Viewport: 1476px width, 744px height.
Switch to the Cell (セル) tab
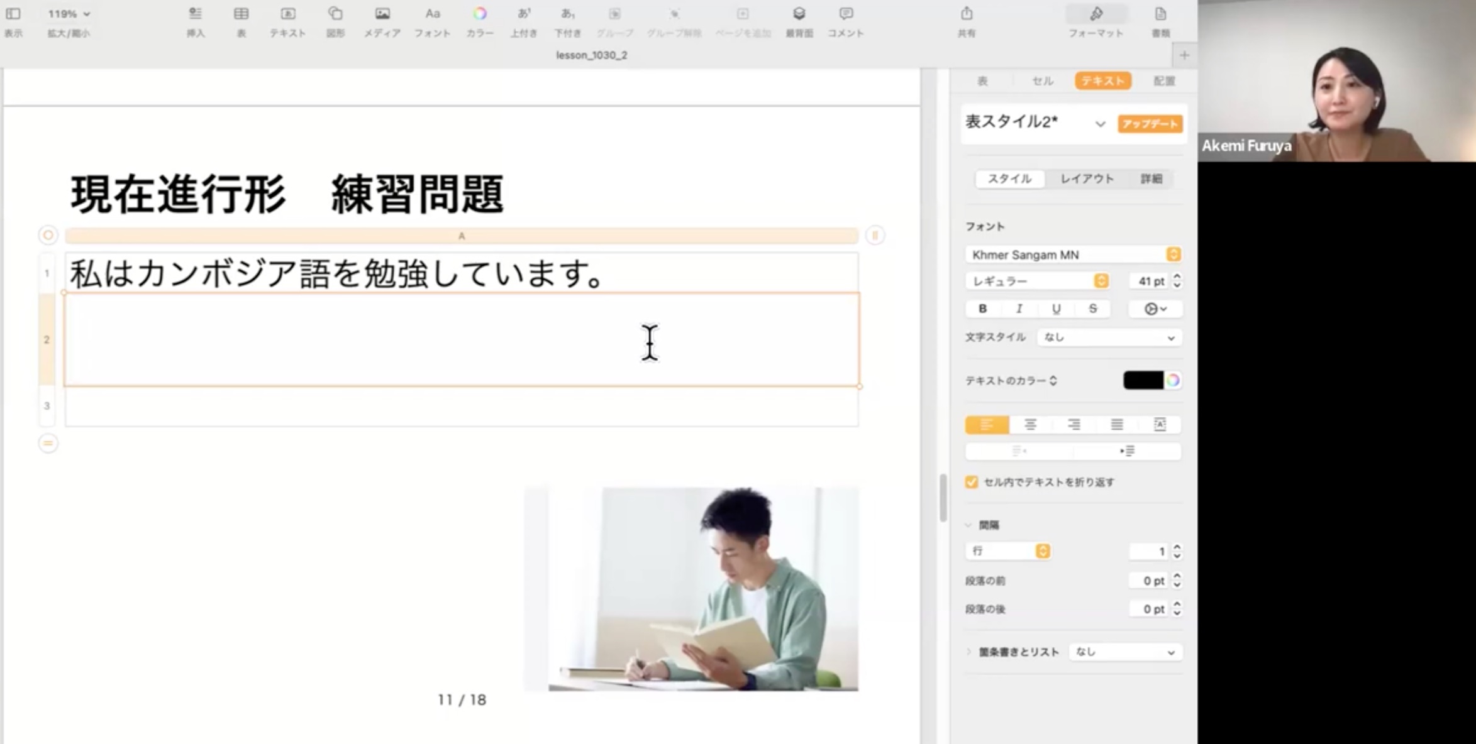[x=1042, y=81]
